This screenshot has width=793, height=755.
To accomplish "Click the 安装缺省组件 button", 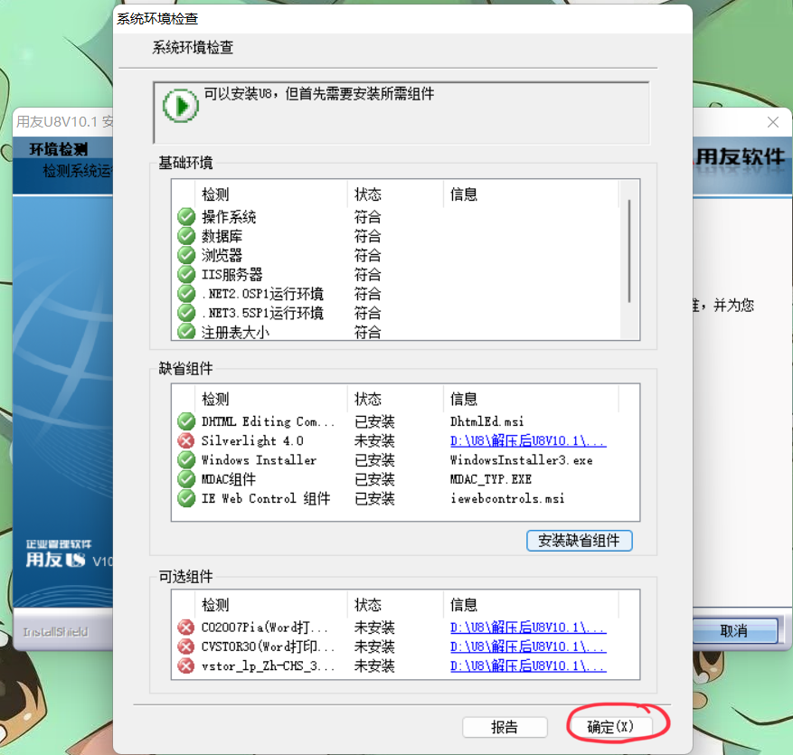I will 579,541.
